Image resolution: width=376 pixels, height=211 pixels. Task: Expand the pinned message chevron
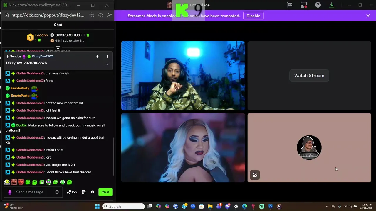click(x=107, y=64)
